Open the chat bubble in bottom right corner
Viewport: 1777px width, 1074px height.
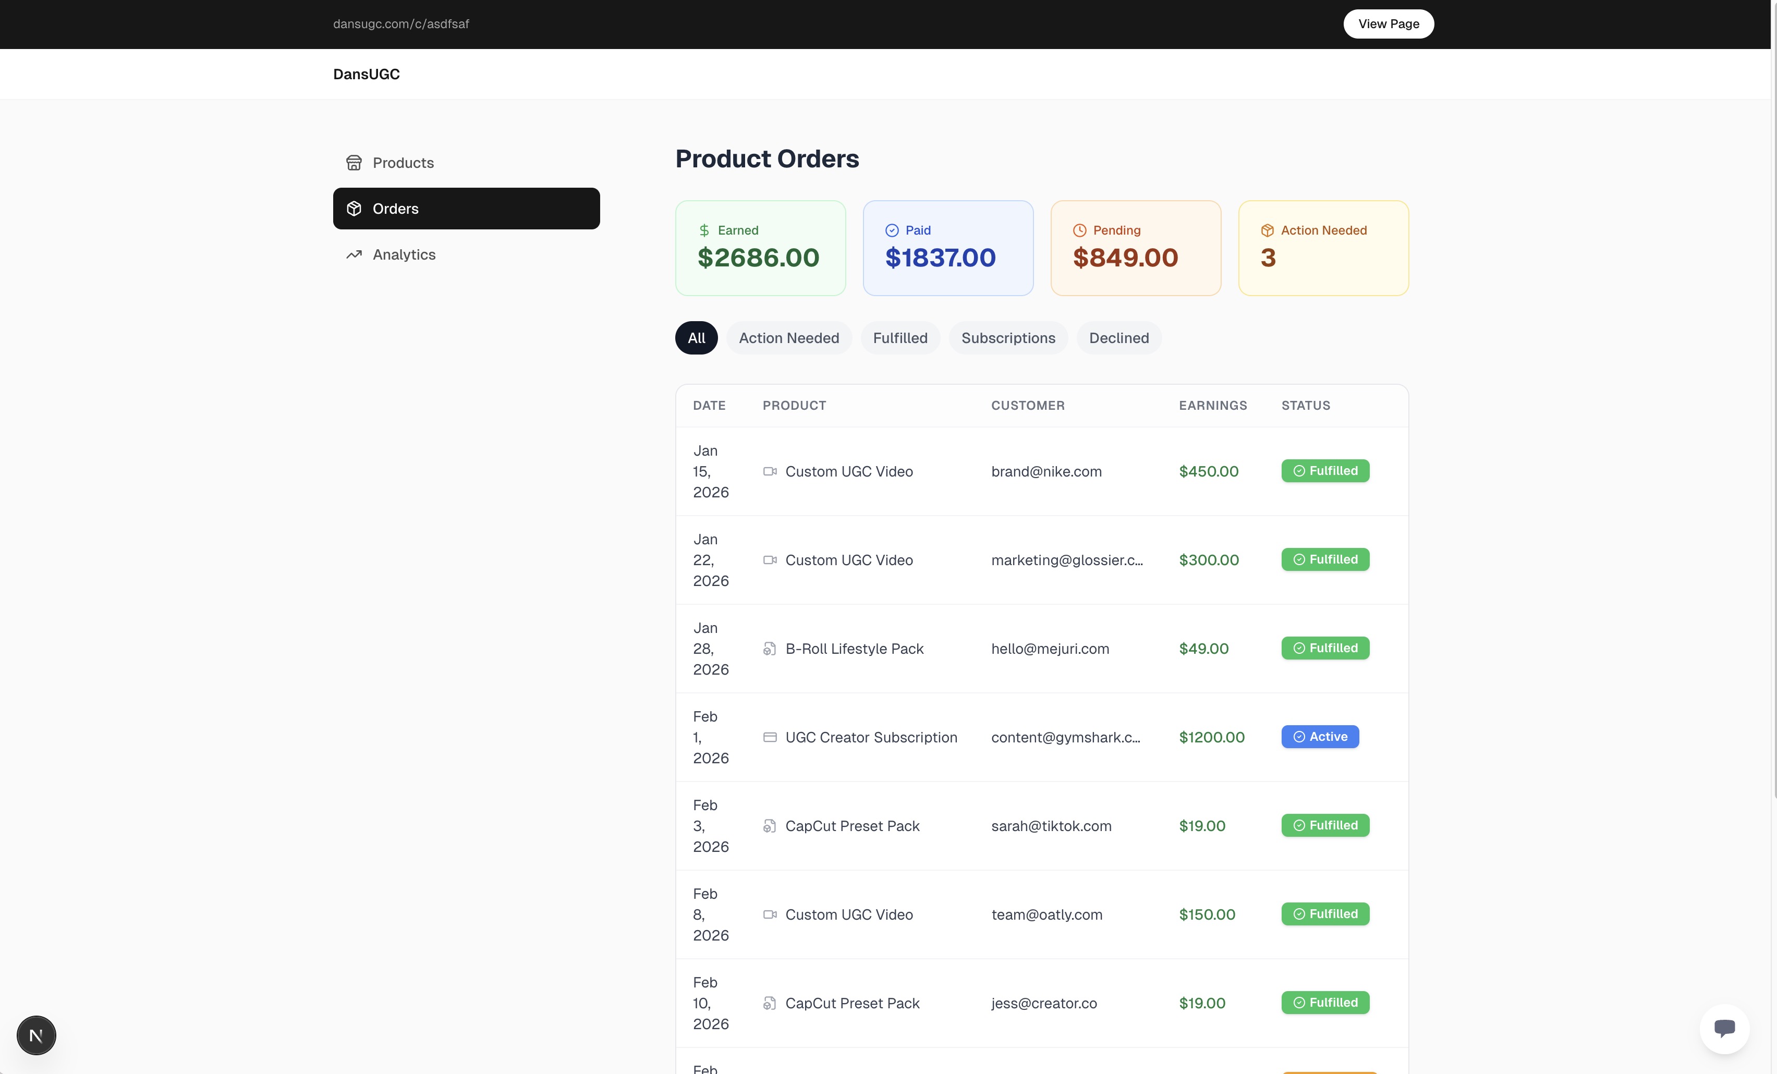[x=1725, y=1029]
